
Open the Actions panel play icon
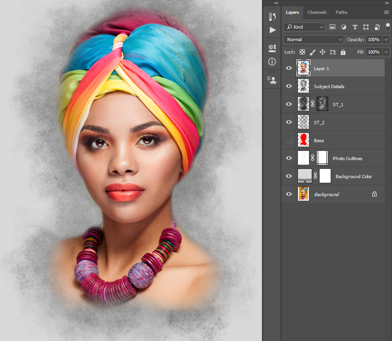pyautogui.click(x=273, y=30)
